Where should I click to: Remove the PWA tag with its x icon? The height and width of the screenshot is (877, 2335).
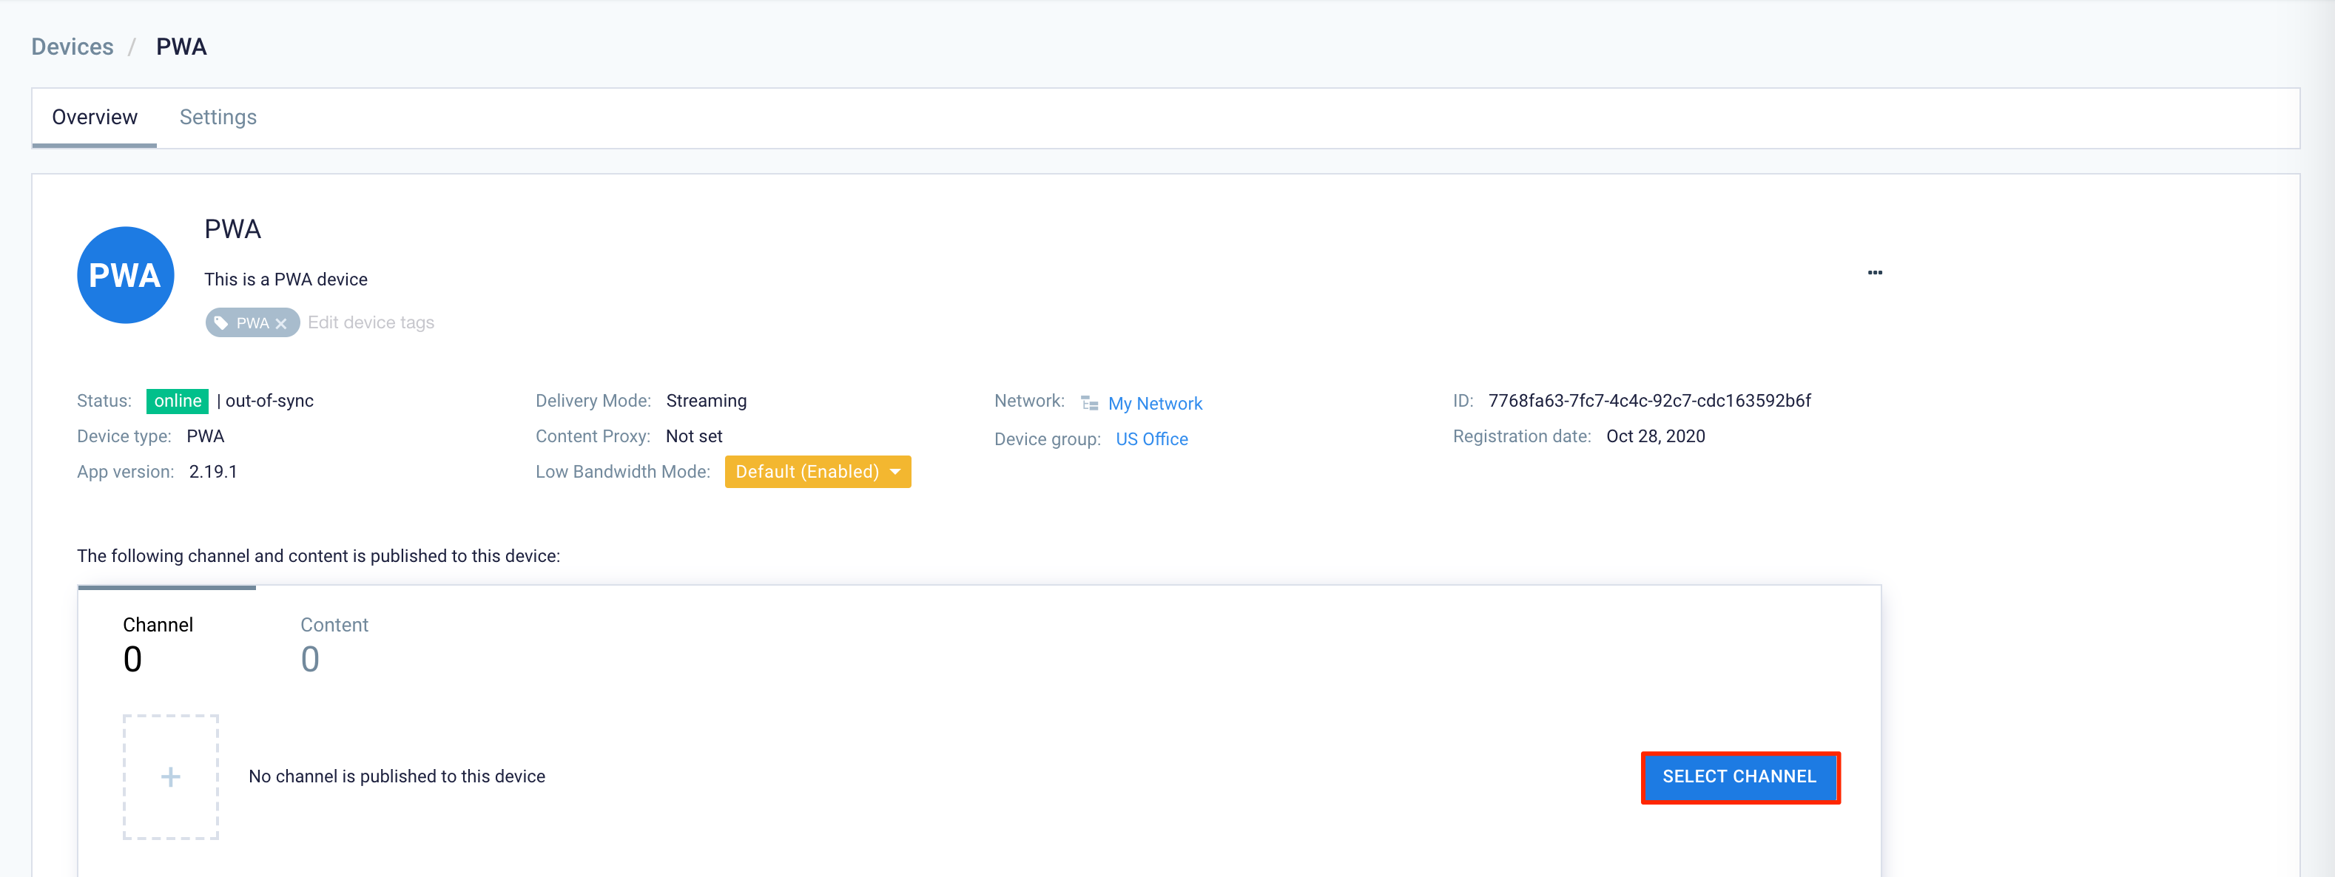tap(281, 323)
